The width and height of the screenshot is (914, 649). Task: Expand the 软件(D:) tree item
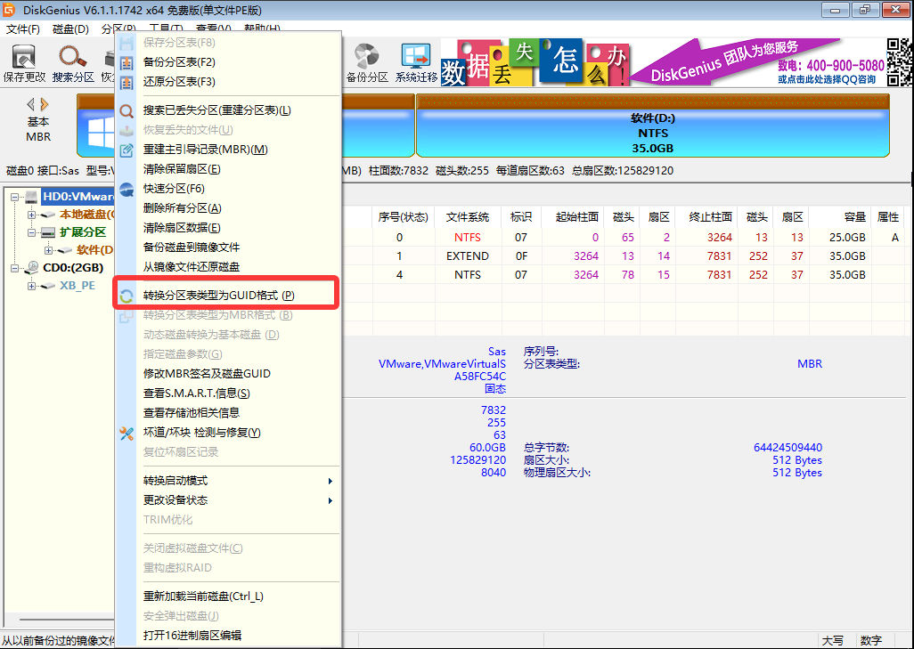[x=48, y=250]
